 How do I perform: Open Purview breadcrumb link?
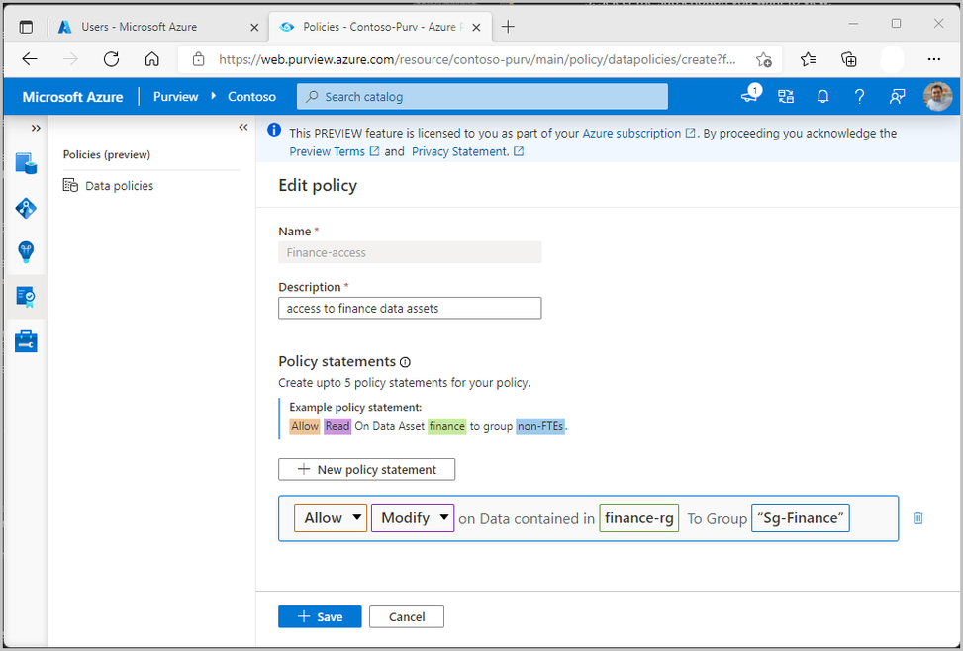pyautogui.click(x=175, y=97)
